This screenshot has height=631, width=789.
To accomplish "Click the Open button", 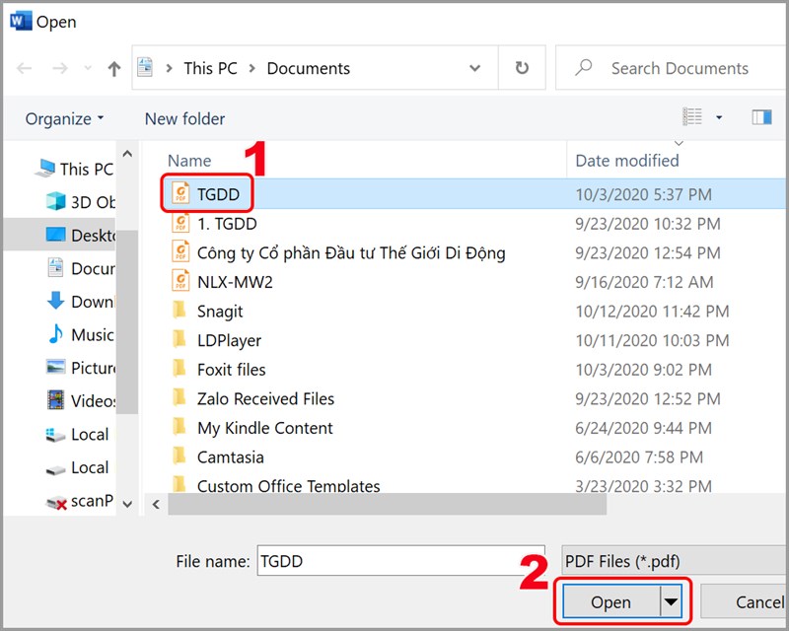I will point(610,601).
